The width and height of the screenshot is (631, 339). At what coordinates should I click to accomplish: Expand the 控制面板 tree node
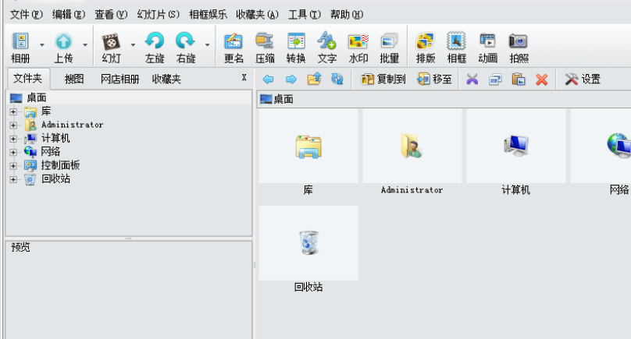(x=13, y=166)
